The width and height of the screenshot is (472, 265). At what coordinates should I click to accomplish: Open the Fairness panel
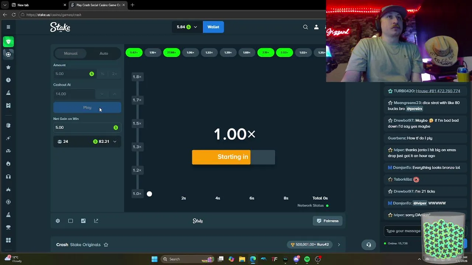coord(327,221)
